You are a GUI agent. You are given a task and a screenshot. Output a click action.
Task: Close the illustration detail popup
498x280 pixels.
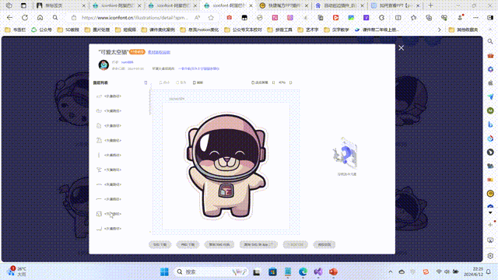coord(402,48)
